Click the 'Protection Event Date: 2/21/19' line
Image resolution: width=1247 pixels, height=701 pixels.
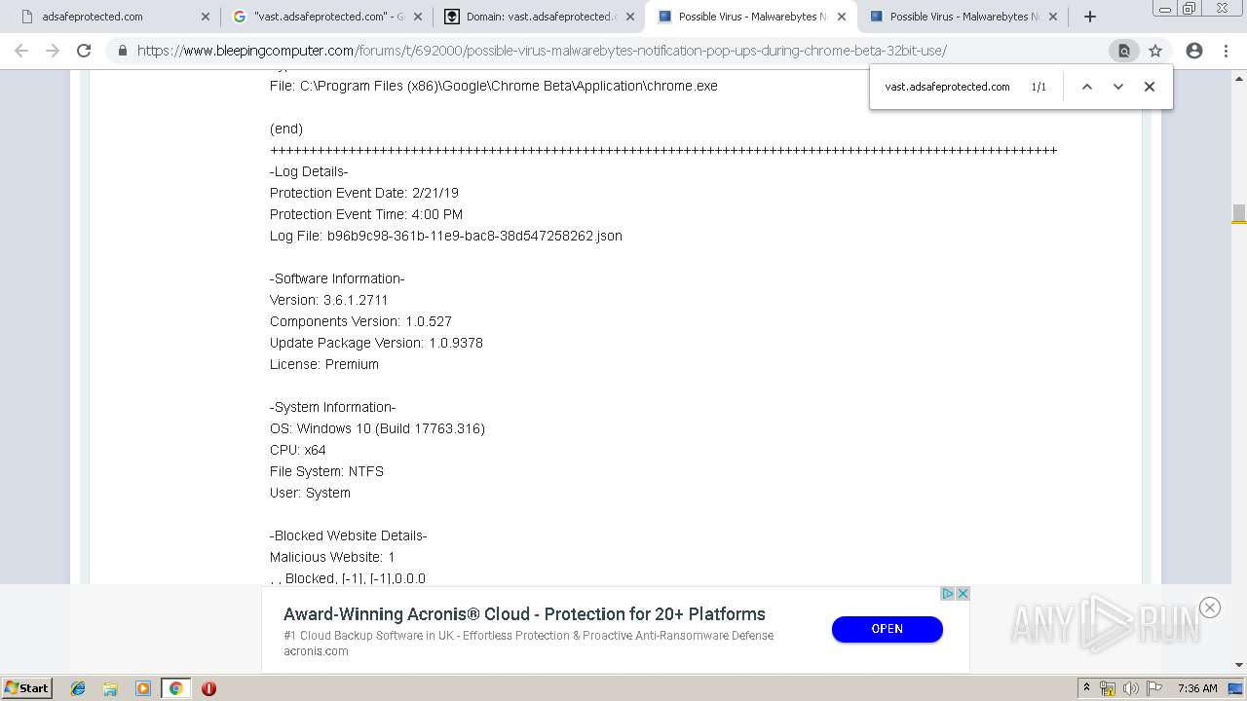point(364,193)
